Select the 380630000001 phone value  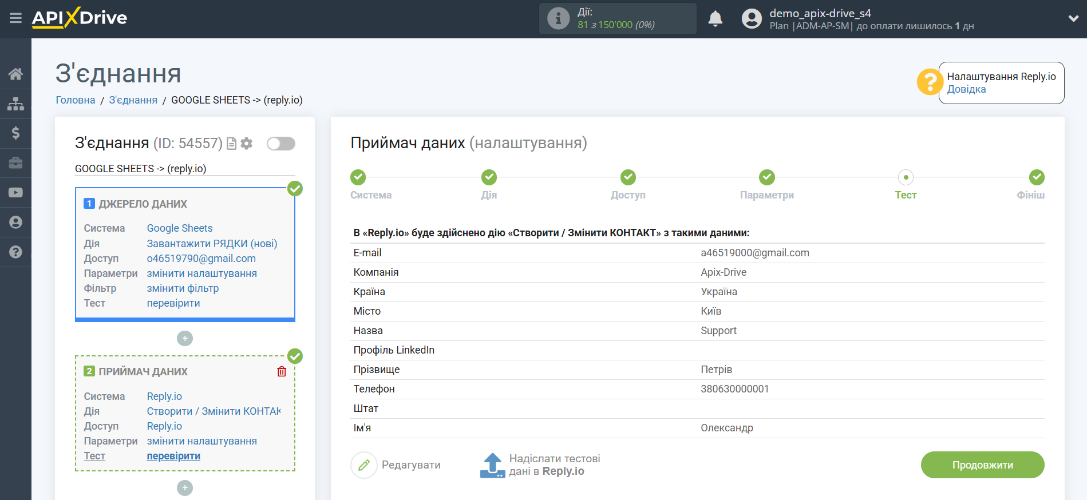click(735, 389)
